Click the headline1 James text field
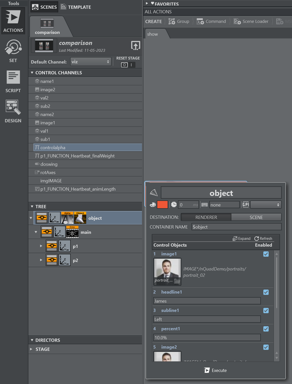 click(207, 301)
